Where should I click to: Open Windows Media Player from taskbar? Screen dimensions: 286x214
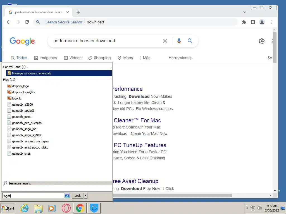click(x=52, y=208)
